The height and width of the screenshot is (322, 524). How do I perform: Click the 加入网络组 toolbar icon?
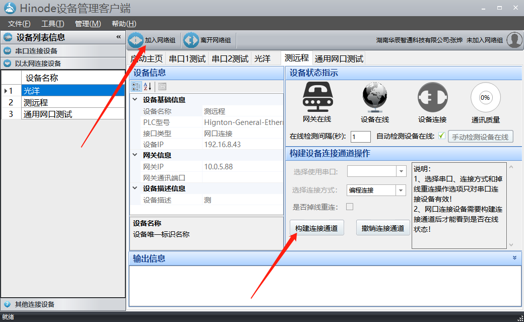[136, 40]
